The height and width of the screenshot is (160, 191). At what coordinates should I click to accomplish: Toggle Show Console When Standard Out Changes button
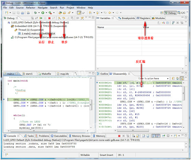coord(154,136)
